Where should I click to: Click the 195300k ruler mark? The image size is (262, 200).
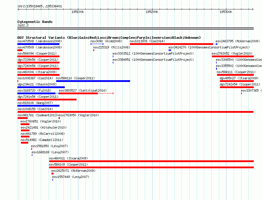point(226,12)
